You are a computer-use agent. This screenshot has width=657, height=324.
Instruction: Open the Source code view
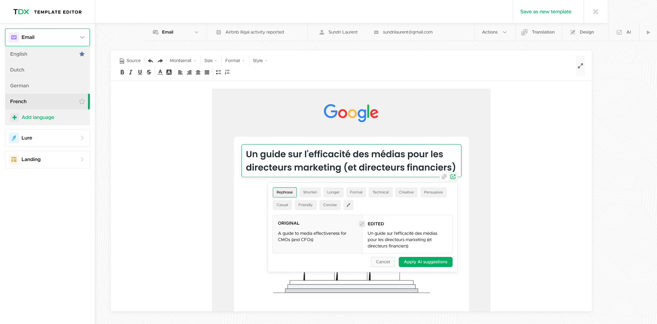tap(130, 61)
